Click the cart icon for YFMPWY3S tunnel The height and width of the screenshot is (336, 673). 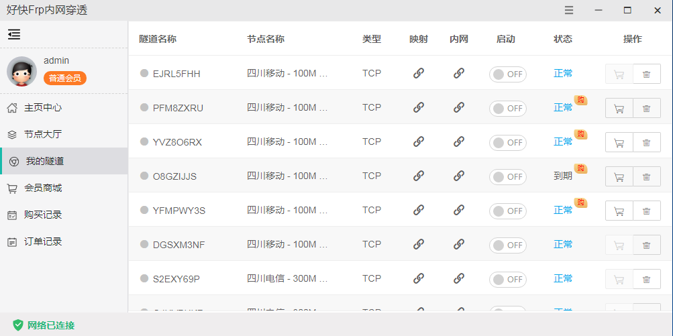coord(619,211)
